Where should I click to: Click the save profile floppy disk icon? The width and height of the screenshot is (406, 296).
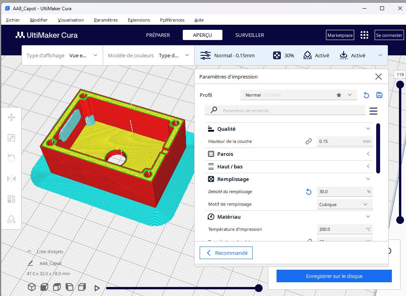click(x=379, y=95)
